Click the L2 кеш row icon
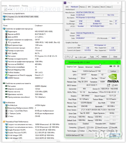Image resolution: width=126 pixels, height=143 pixels. click(6, 116)
